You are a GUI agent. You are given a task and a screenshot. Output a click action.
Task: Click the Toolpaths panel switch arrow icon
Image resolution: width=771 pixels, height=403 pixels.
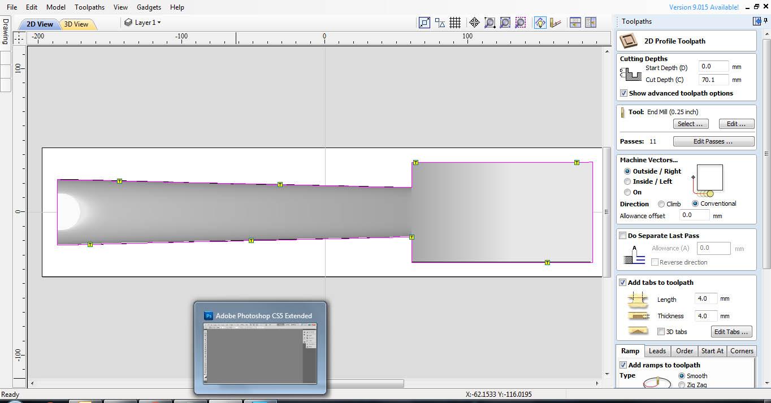pos(757,21)
